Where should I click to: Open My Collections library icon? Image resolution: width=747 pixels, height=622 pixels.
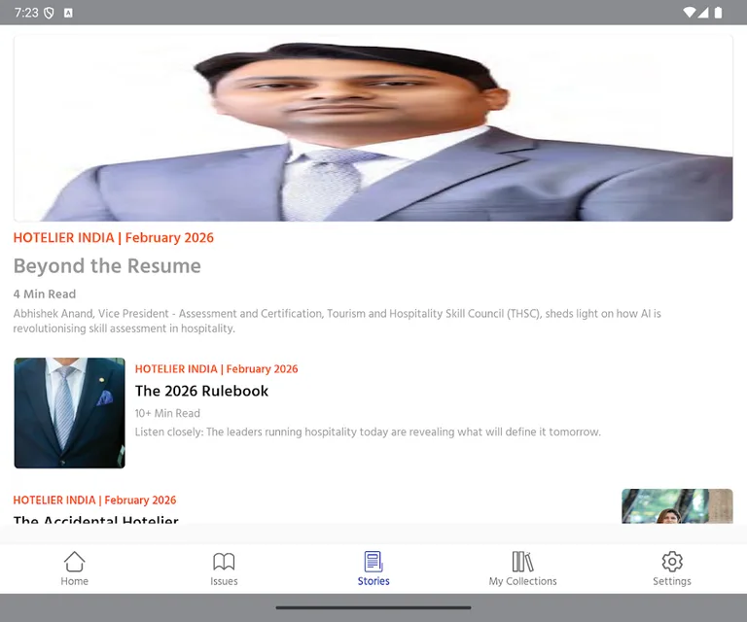(x=522, y=562)
